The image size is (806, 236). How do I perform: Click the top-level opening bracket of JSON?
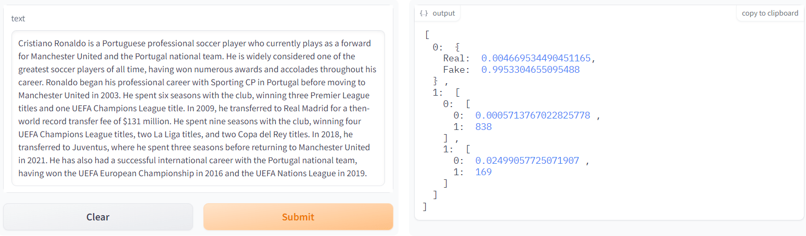(x=427, y=35)
